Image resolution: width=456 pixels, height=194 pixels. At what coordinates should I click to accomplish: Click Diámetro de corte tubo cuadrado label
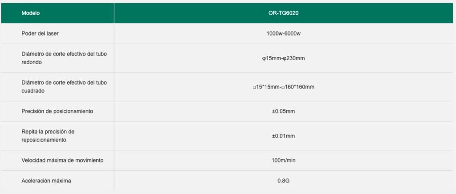tap(64, 87)
